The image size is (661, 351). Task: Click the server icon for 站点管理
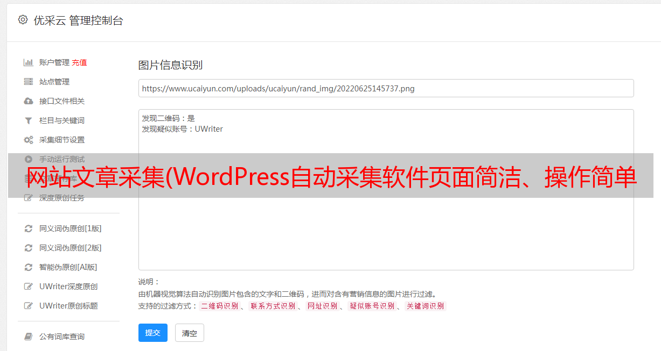click(29, 82)
